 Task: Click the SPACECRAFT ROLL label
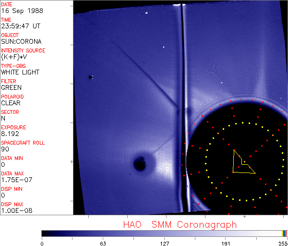pyautogui.click(x=22, y=143)
